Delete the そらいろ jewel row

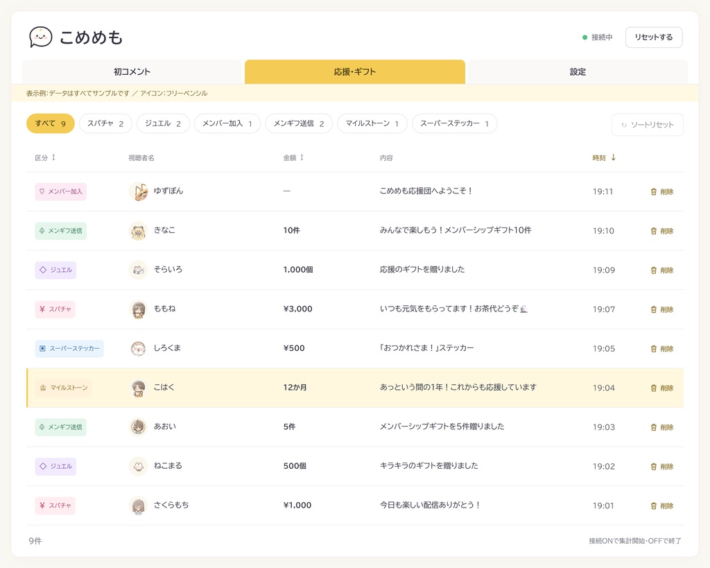662,270
